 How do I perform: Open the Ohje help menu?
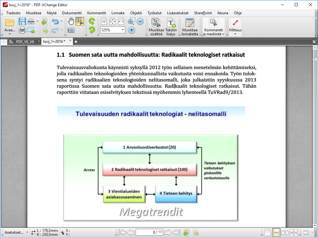(x=238, y=13)
